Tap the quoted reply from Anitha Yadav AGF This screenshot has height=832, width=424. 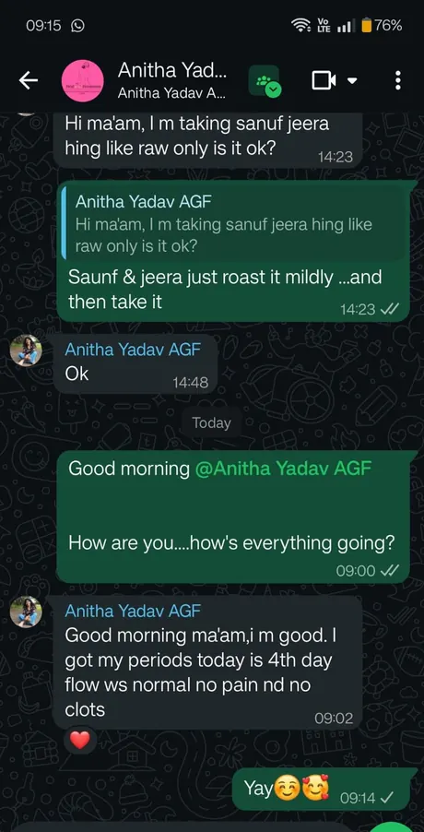233,224
